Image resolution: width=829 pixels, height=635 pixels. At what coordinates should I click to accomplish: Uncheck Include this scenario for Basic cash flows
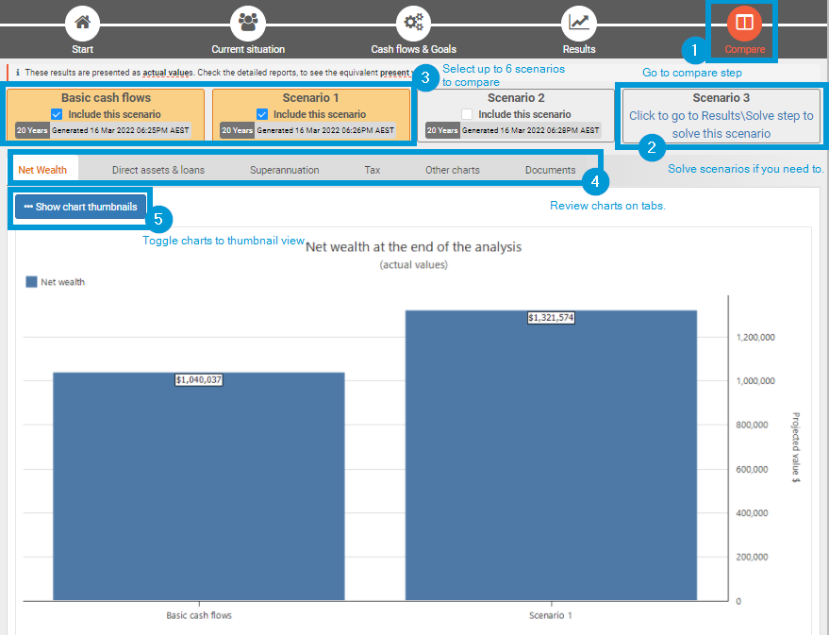57,114
